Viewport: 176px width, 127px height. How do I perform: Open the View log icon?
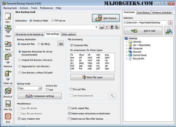[x=8, y=104]
